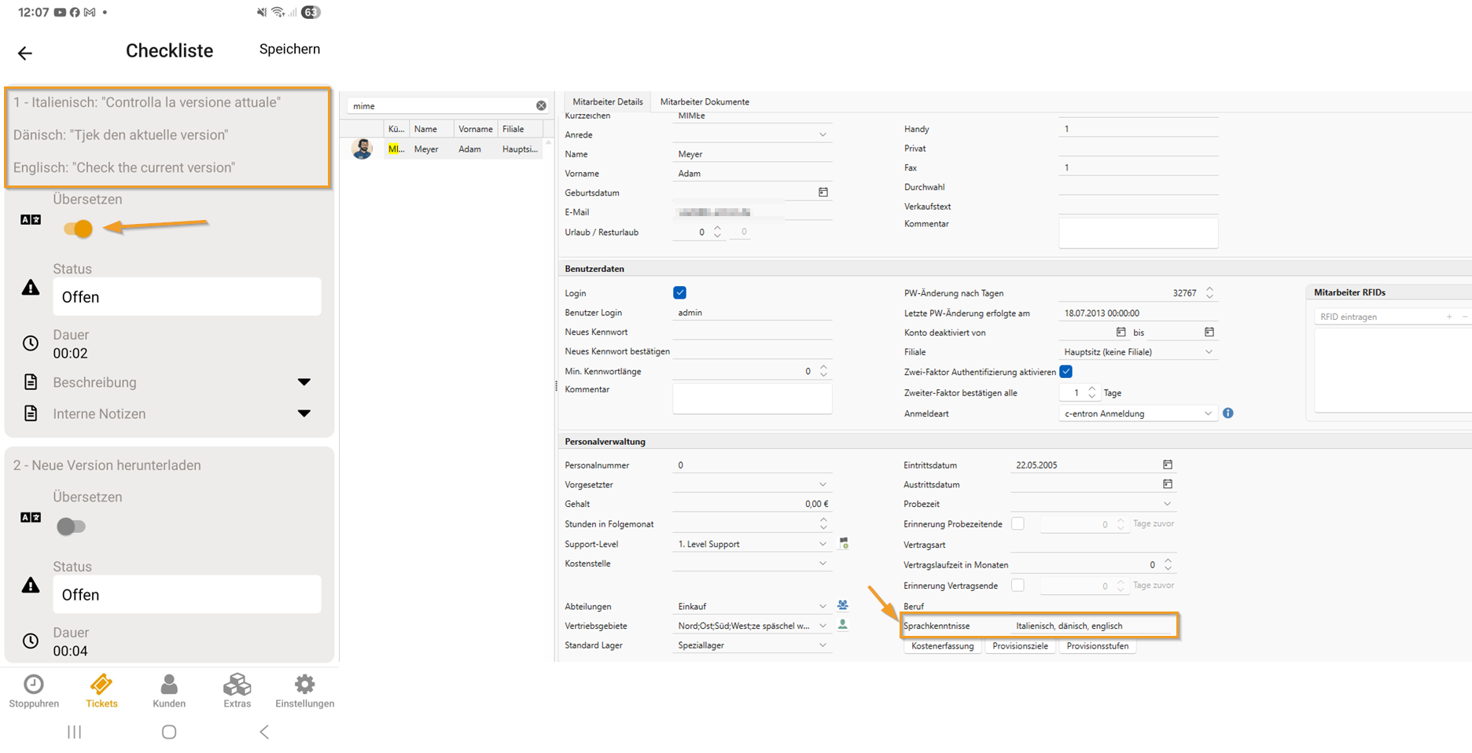The height and width of the screenshot is (753, 1472).
Task: Disable Übersetzen toggle for checklist item 1
Action: pyautogui.click(x=79, y=229)
